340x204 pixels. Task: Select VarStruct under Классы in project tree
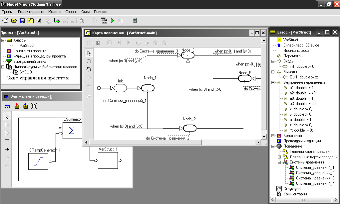(x=27, y=46)
